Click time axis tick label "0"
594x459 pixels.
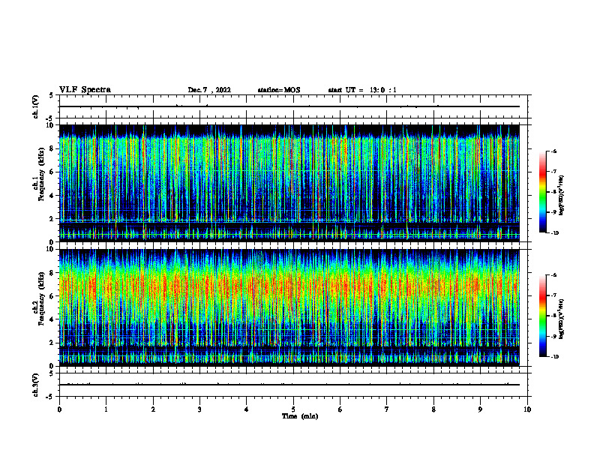click(x=59, y=409)
